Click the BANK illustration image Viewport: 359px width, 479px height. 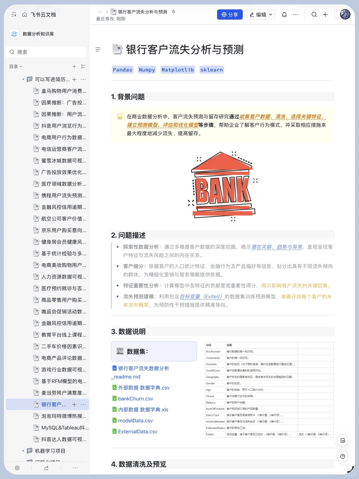[223, 186]
